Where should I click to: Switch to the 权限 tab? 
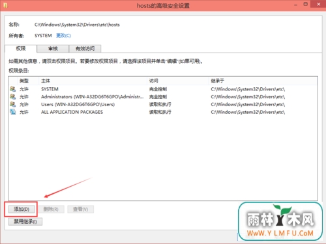21,49
